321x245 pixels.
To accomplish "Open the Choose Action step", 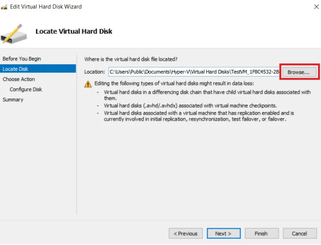I will [19, 79].
